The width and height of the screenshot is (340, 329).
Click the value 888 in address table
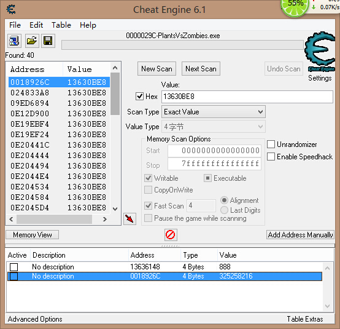(225, 267)
